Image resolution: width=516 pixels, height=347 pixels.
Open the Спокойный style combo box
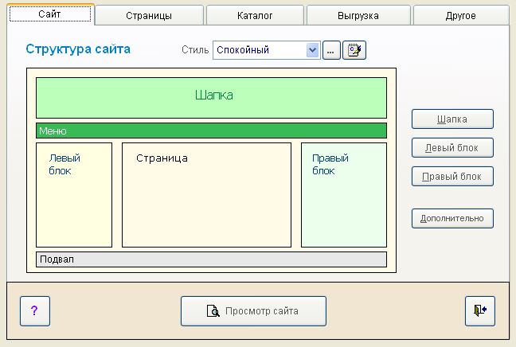(x=267, y=50)
